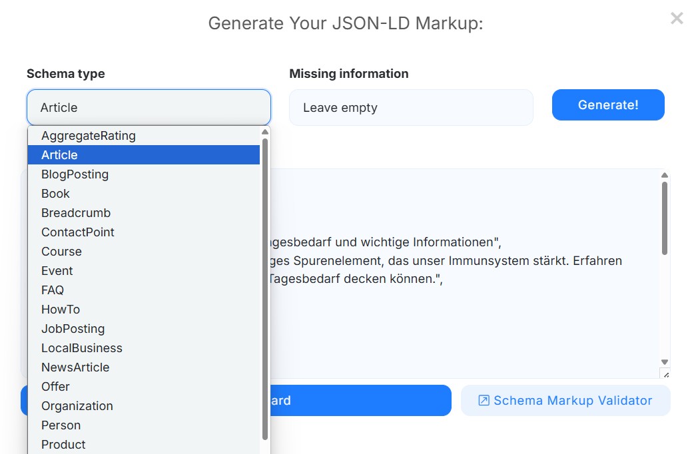Click the up arrow on the output textarea scrollbar
This screenshot has width=690, height=454.
click(x=665, y=175)
